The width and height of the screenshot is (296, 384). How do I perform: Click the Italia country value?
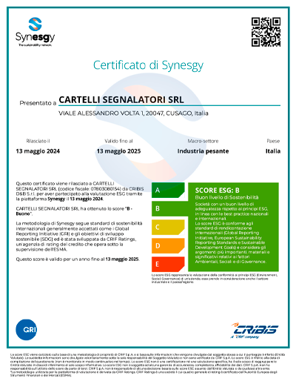(x=273, y=151)
